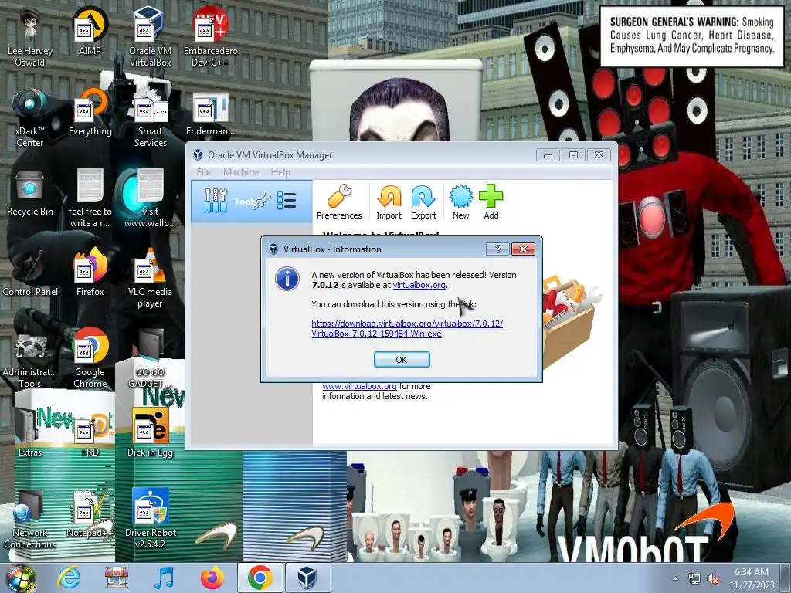This screenshot has width=791, height=593.
Task: Select the Administrative Tools desktop icon
Action: point(30,360)
